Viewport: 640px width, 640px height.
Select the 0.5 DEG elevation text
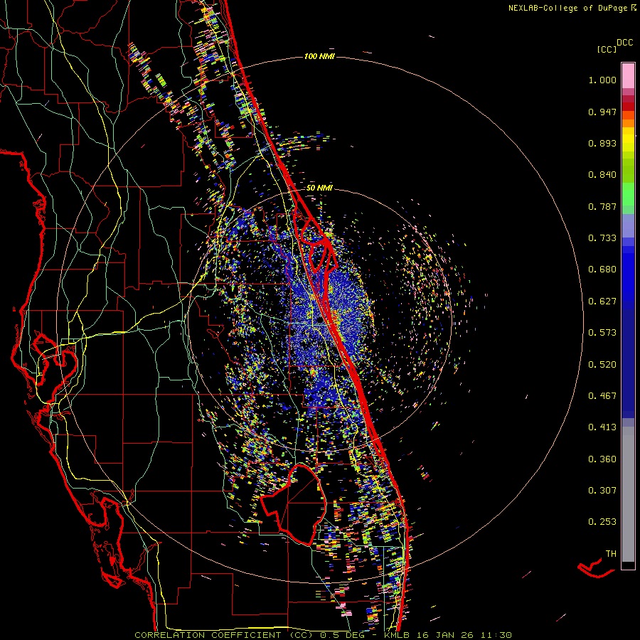[341, 635]
